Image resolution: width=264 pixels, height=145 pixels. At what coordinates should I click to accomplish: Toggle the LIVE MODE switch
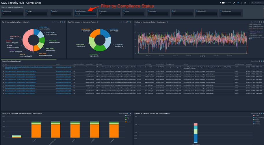pos(223,3)
